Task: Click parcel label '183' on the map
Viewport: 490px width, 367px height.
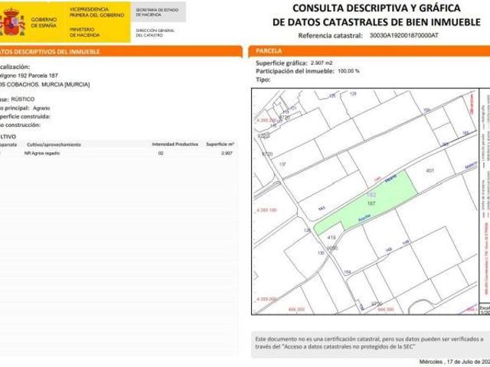Action: tap(322, 208)
